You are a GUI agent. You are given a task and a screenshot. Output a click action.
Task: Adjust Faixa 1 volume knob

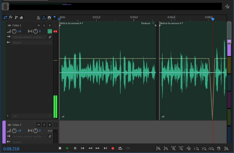[14, 31]
